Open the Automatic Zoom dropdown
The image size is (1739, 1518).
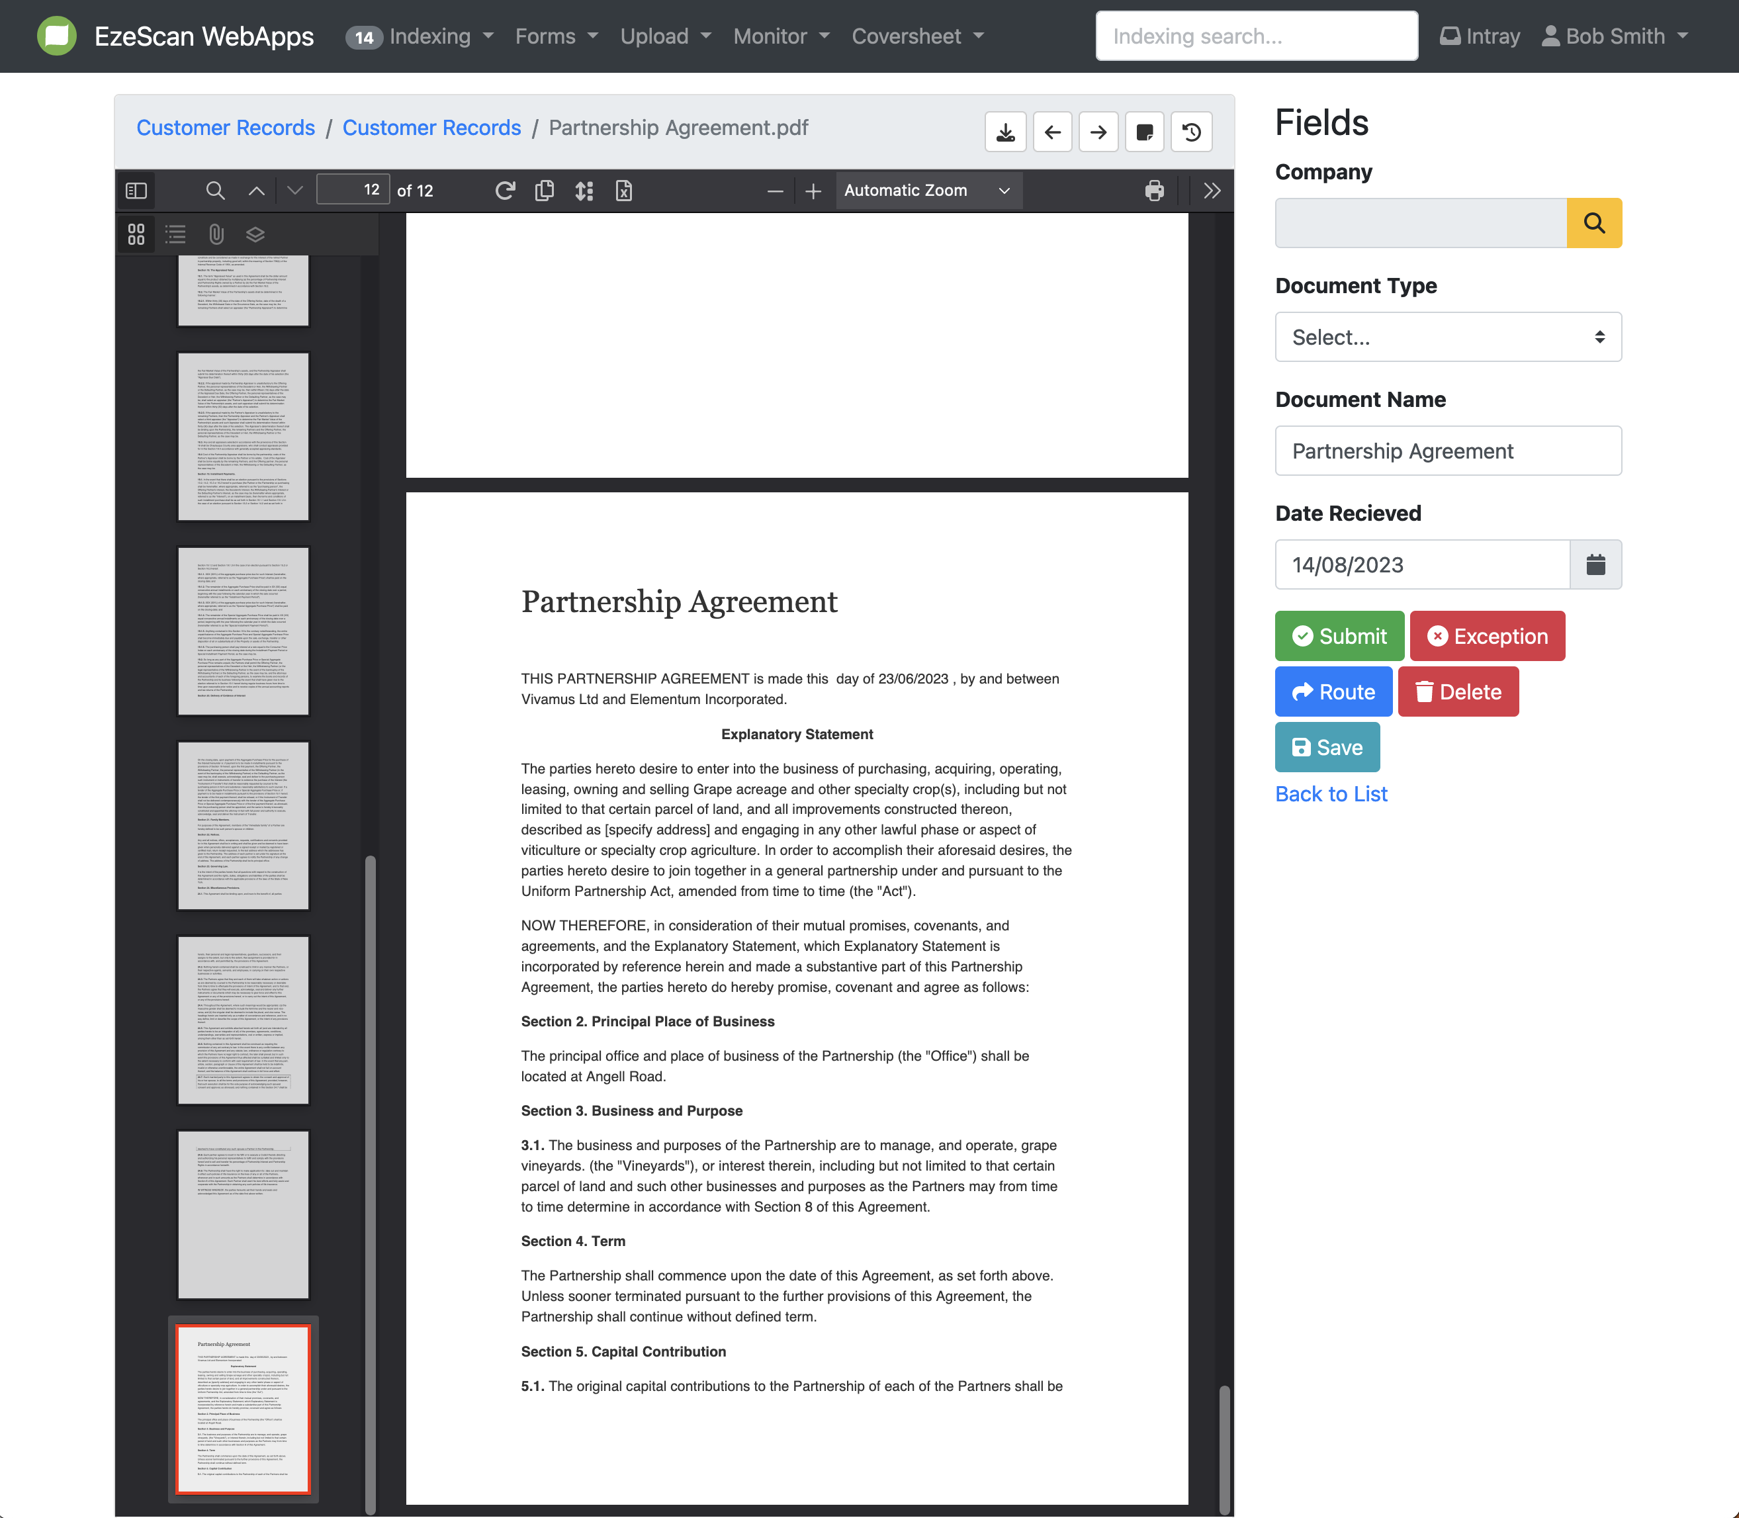[x=928, y=191]
